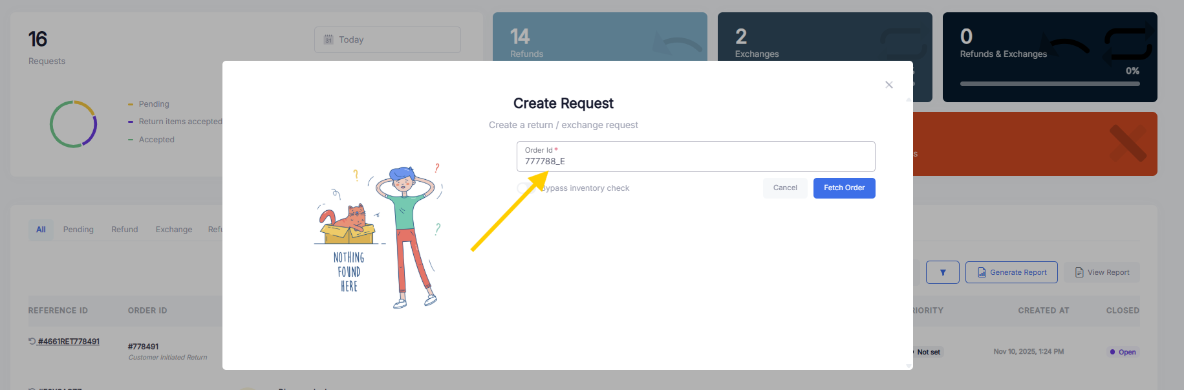This screenshot has width=1184, height=390.
Task: Close the Create Request dialog
Action: 889,85
